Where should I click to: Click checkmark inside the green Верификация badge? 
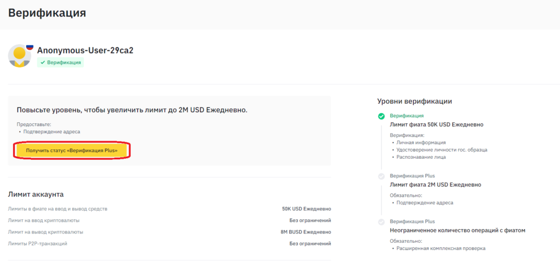pyautogui.click(x=43, y=63)
